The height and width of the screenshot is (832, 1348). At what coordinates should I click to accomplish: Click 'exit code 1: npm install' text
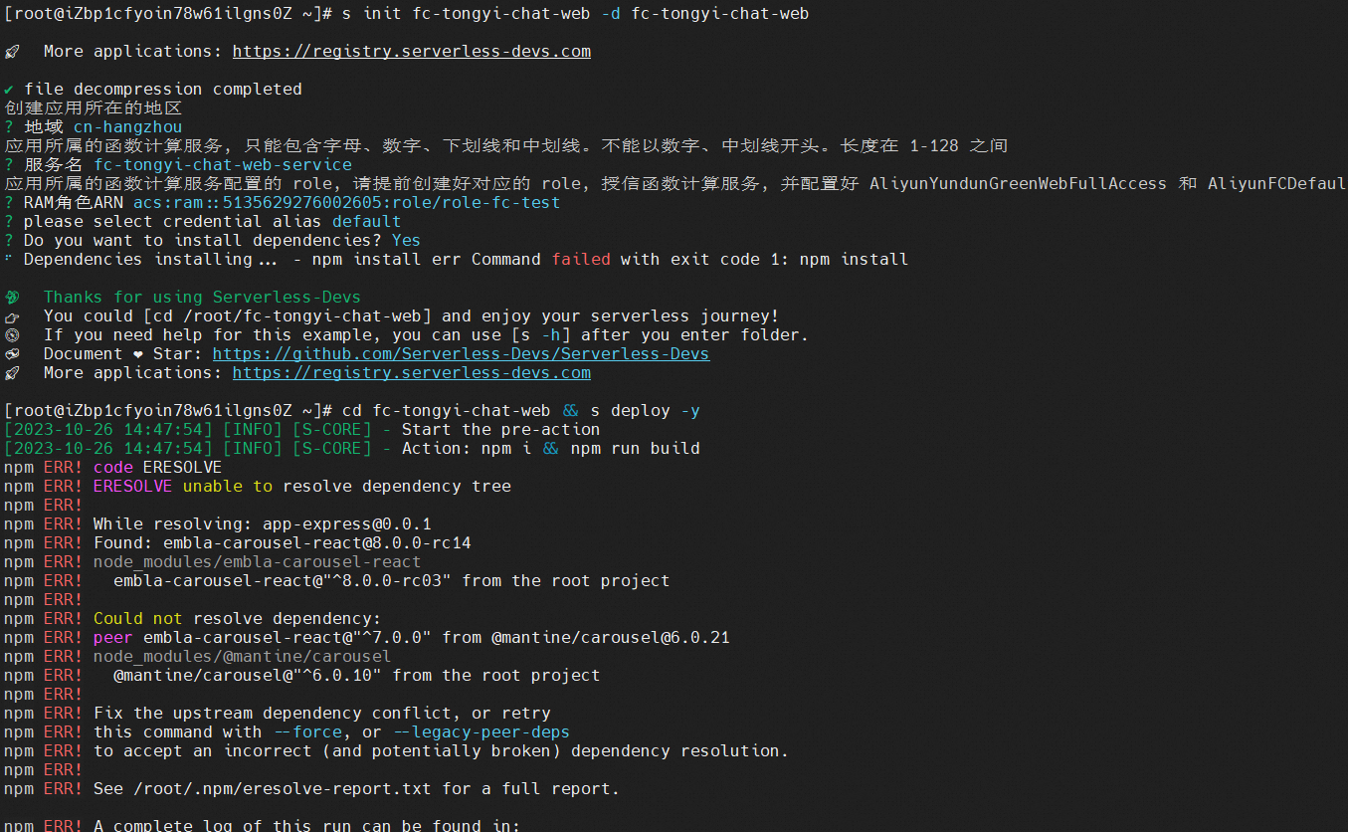(789, 260)
